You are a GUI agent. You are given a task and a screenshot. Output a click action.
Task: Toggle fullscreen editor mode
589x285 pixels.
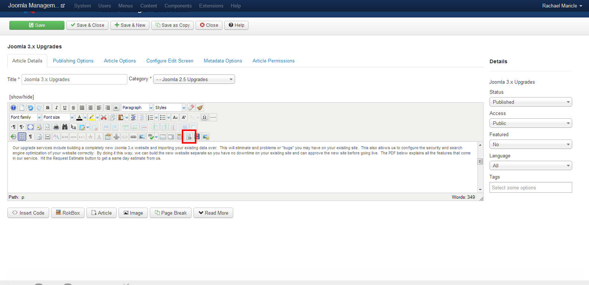click(x=31, y=127)
